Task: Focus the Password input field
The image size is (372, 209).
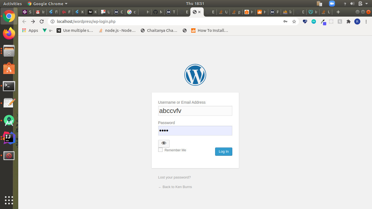Action: (x=195, y=131)
